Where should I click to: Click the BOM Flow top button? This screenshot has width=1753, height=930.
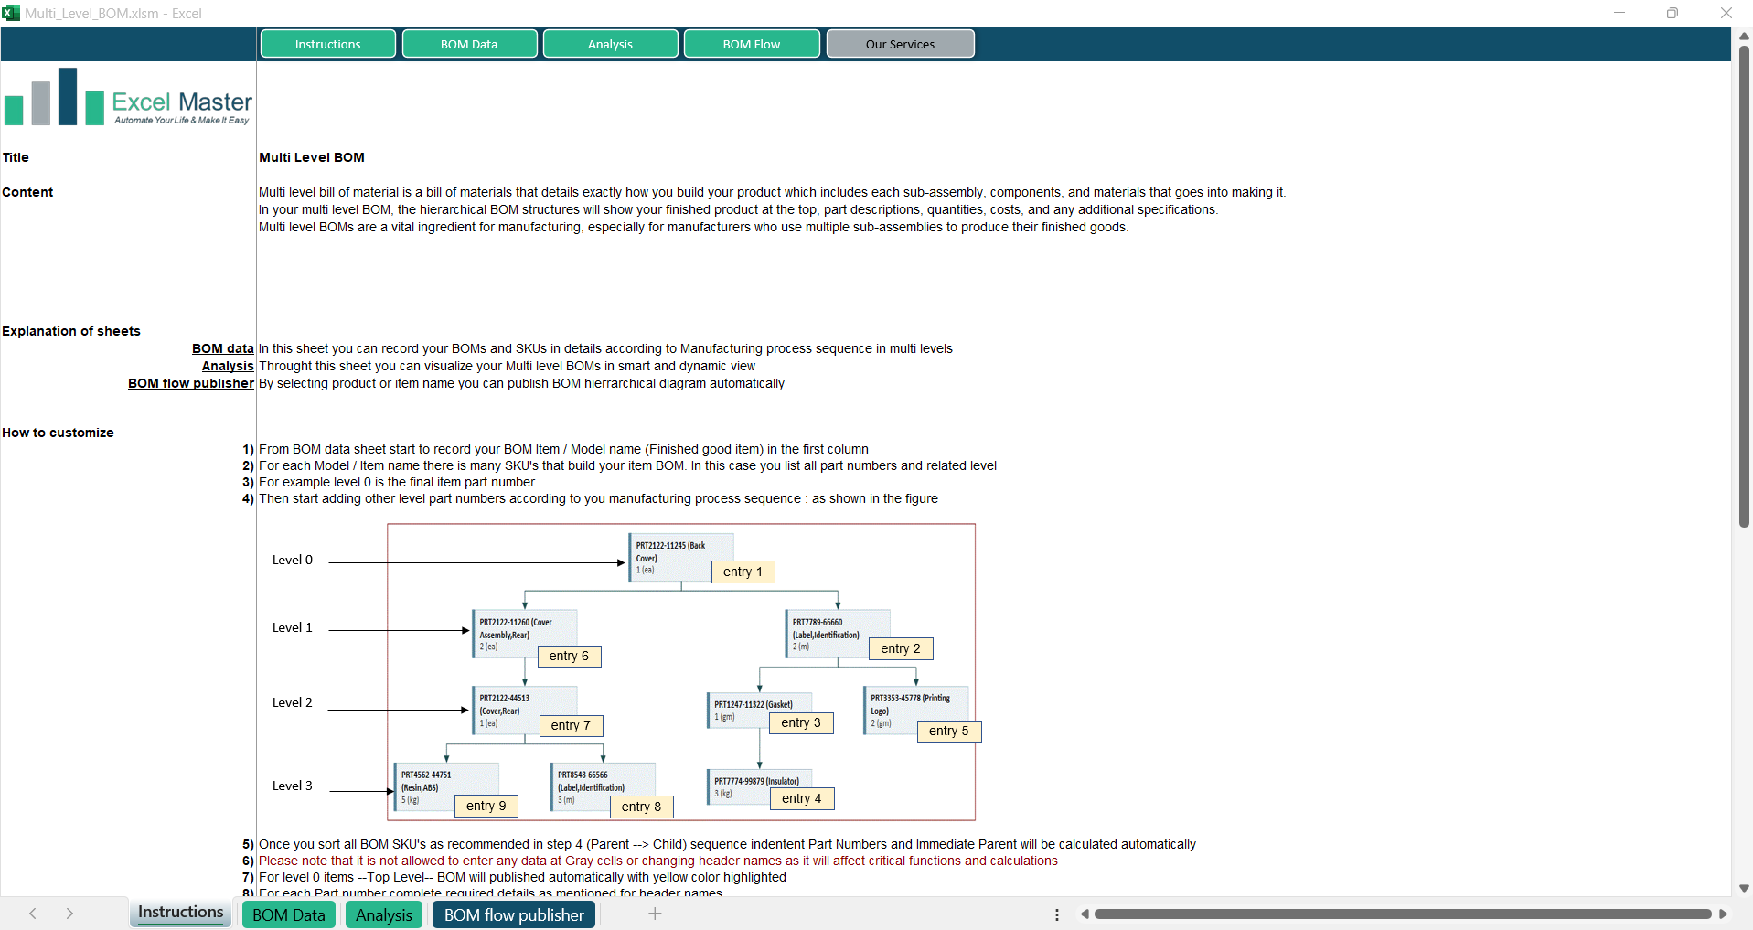coord(752,44)
